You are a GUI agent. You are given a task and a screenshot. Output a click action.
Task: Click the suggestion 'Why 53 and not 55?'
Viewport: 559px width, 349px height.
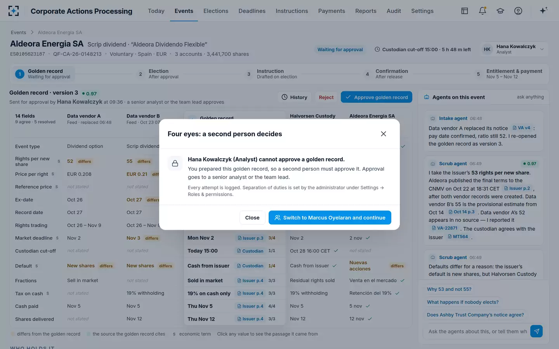pos(449,289)
